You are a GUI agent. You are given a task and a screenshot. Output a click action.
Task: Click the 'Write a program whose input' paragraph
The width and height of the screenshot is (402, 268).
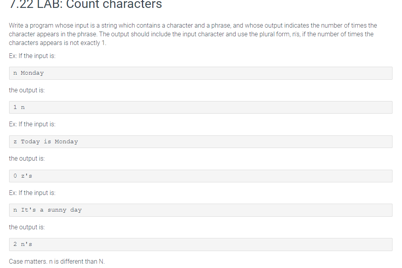pos(193,34)
